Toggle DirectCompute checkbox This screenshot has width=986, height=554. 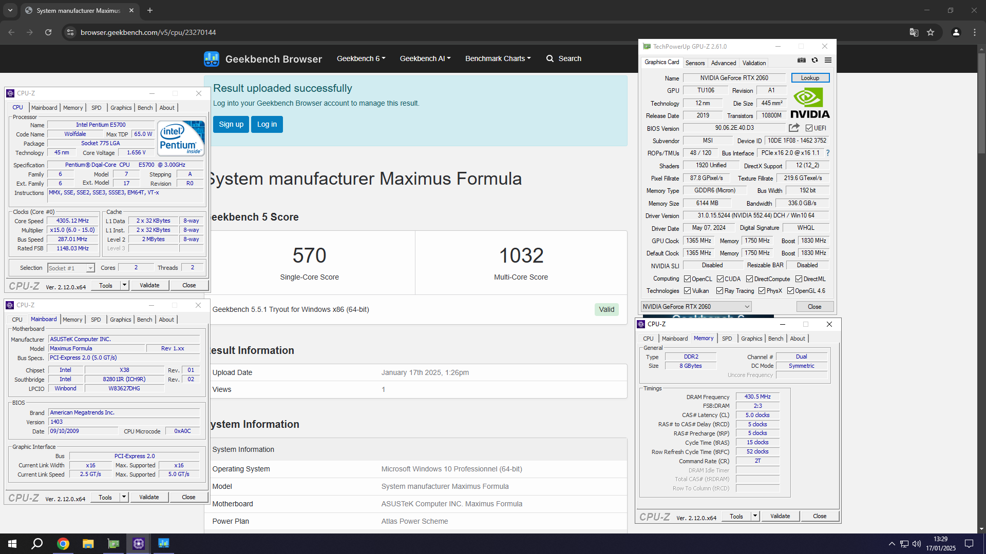pyautogui.click(x=749, y=279)
